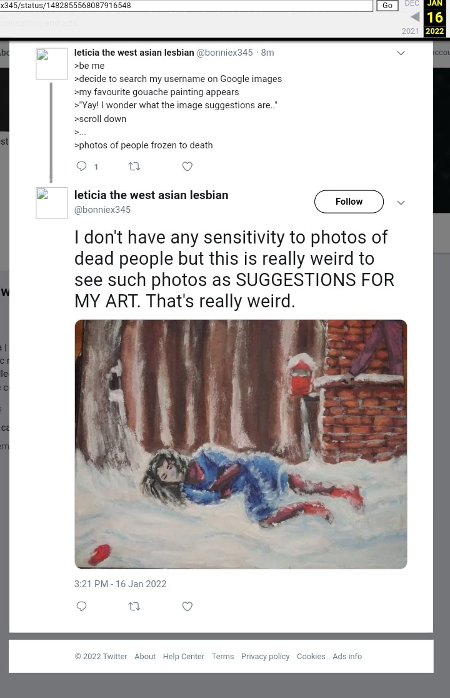Click the Wayback URL address field
Image resolution: width=450 pixels, height=698 pixels.
tap(186, 6)
